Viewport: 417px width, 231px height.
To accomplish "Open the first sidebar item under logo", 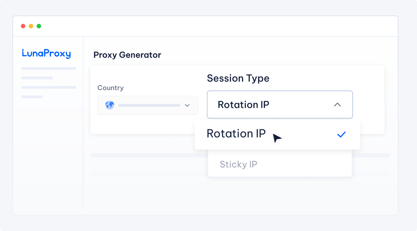I will 49,69.
